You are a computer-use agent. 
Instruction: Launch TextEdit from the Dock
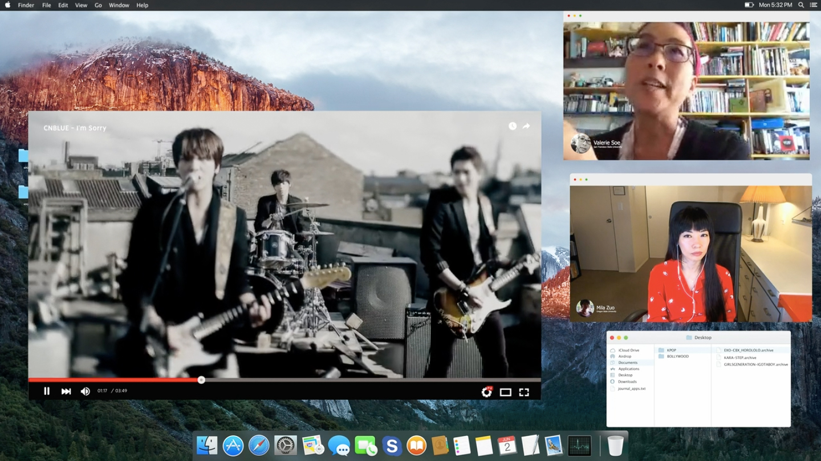(530, 445)
